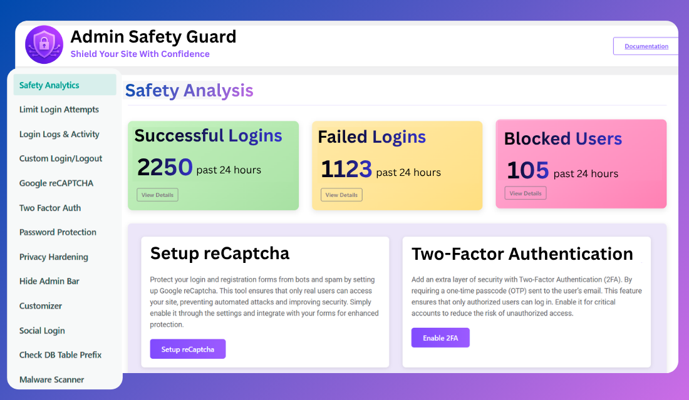Select Safety Analytics in the sidebar

coord(49,85)
